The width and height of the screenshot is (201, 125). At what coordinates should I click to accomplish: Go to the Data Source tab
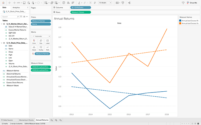(8, 120)
